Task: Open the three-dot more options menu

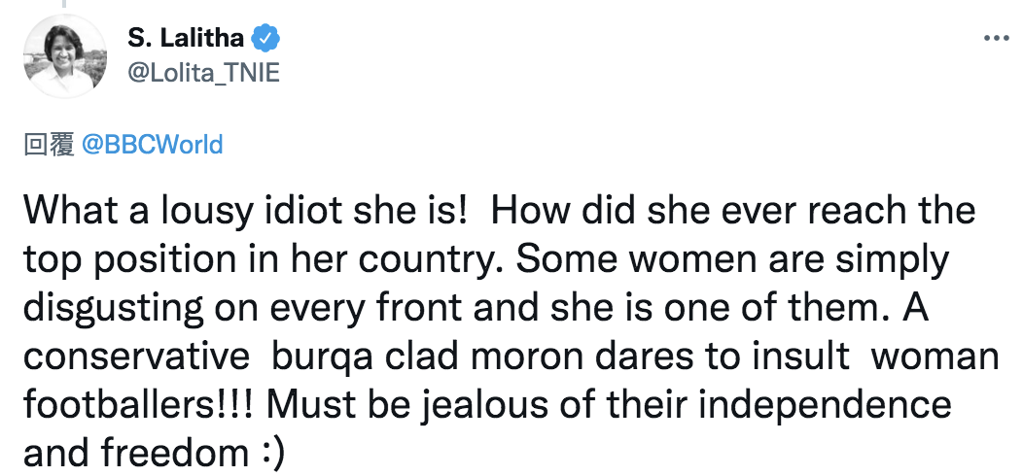Action: [996, 39]
